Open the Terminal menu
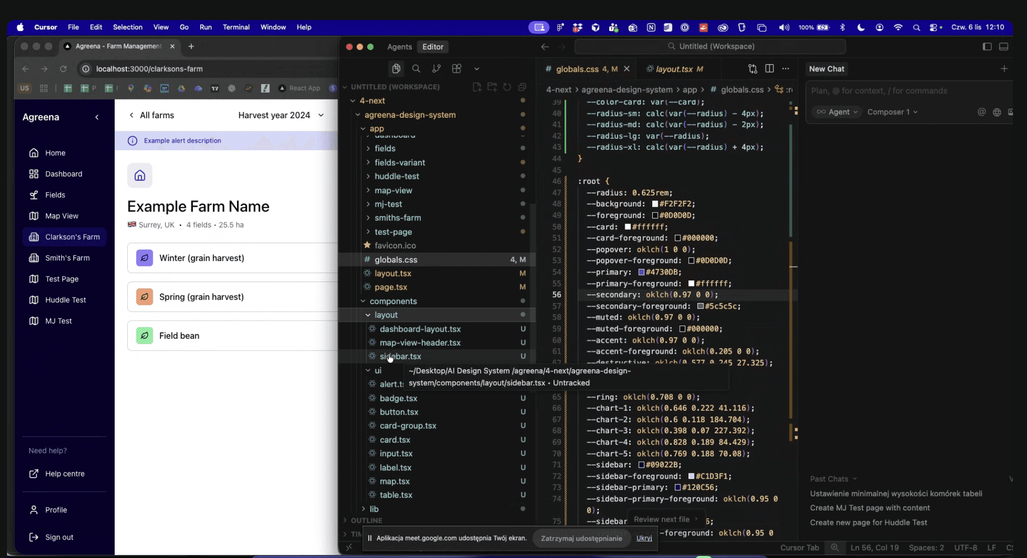This screenshot has height=558, width=1027. pos(236,27)
